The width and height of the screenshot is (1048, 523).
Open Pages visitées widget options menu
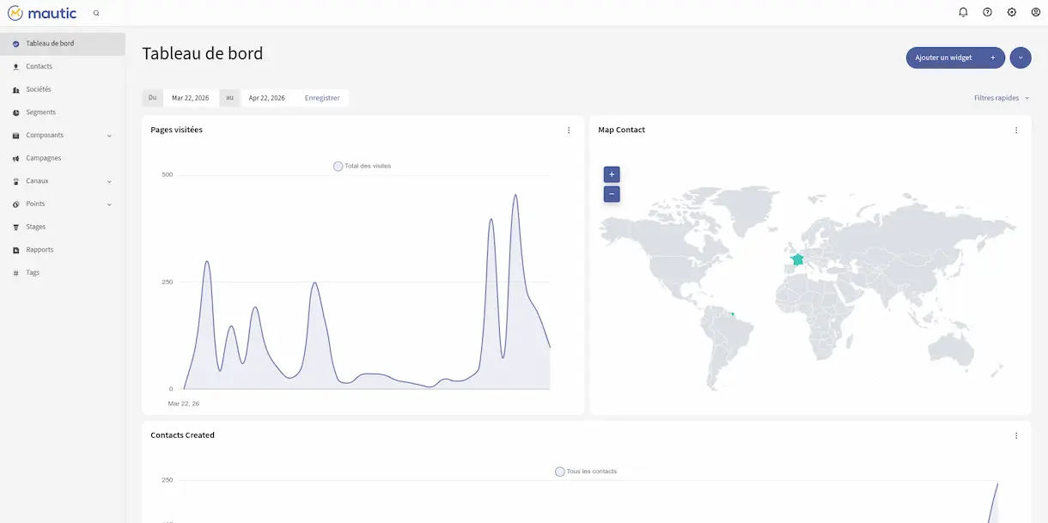click(x=569, y=131)
